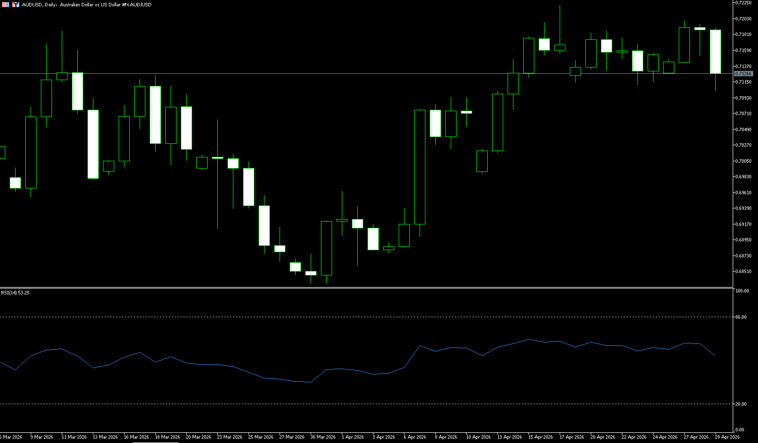Click the 29 Apr 2026 date label
758x443 pixels.
tap(727, 437)
